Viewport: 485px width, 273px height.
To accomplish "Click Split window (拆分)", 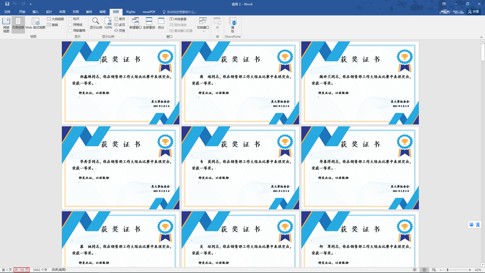I will (161, 24).
